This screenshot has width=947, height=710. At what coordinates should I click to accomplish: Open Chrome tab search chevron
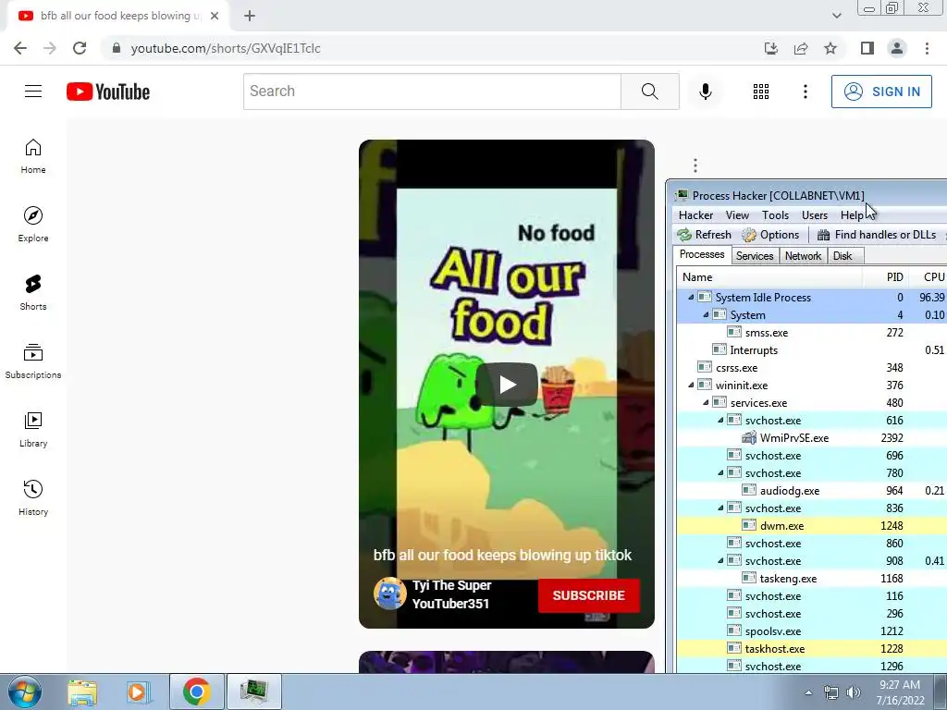pyautogui.click(x=836, y=16)
